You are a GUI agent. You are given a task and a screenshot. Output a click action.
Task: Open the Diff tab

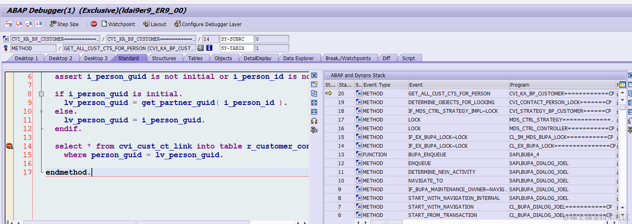click(x=386, y=58)
